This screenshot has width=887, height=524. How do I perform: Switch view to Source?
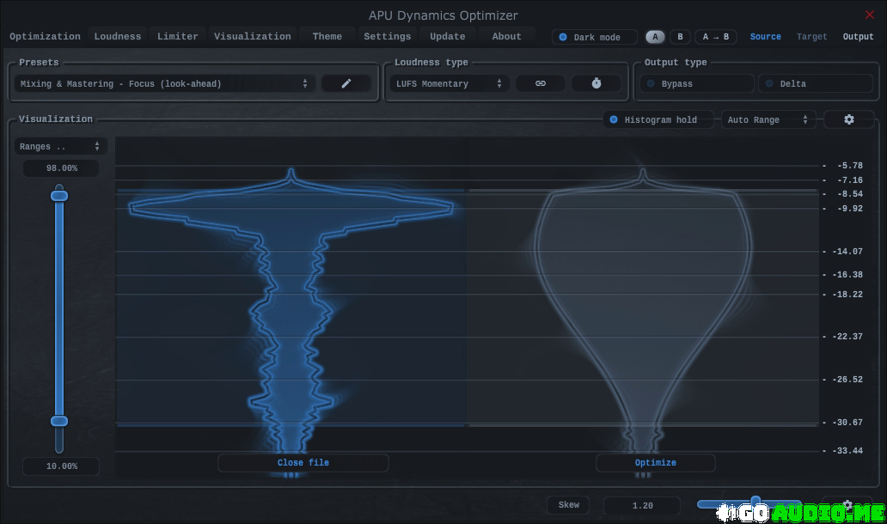point(765,37)
